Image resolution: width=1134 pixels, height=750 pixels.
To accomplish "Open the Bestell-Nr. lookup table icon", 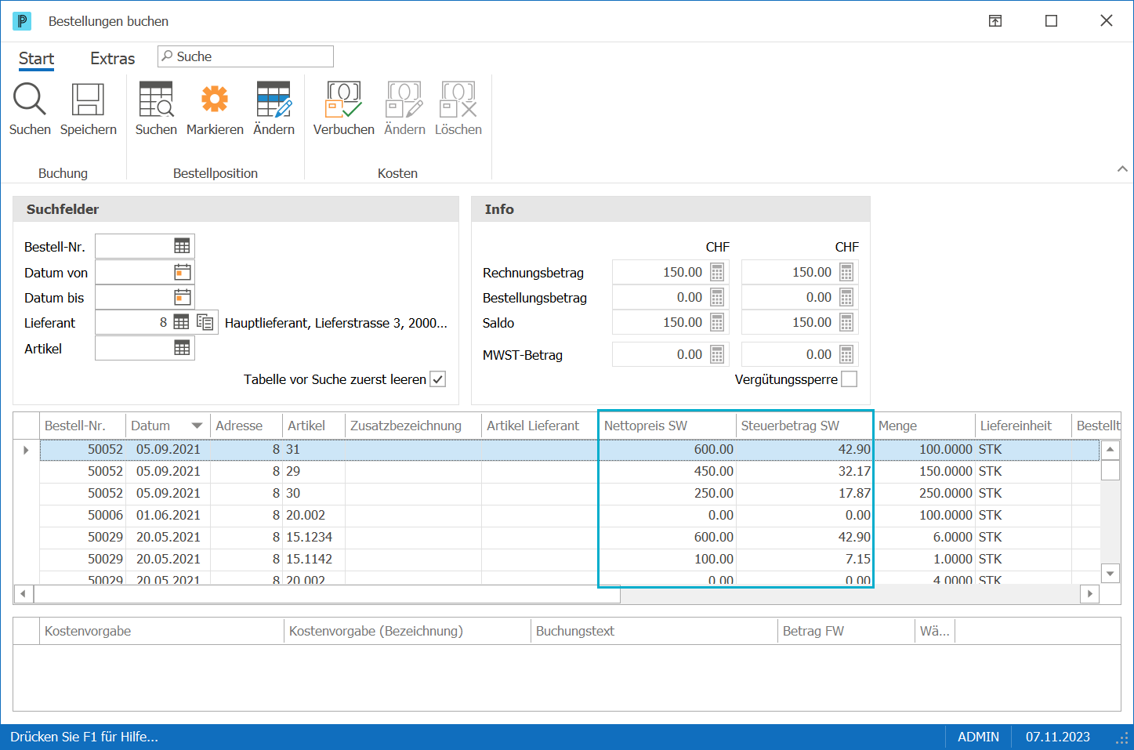I will click(182, 246).
